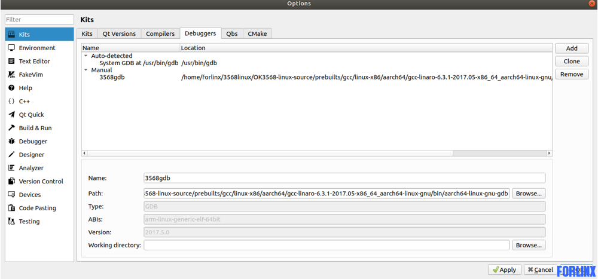Click the Working directory input field
The width and height of the screenshot is (598, 279).
coord(326,246)
